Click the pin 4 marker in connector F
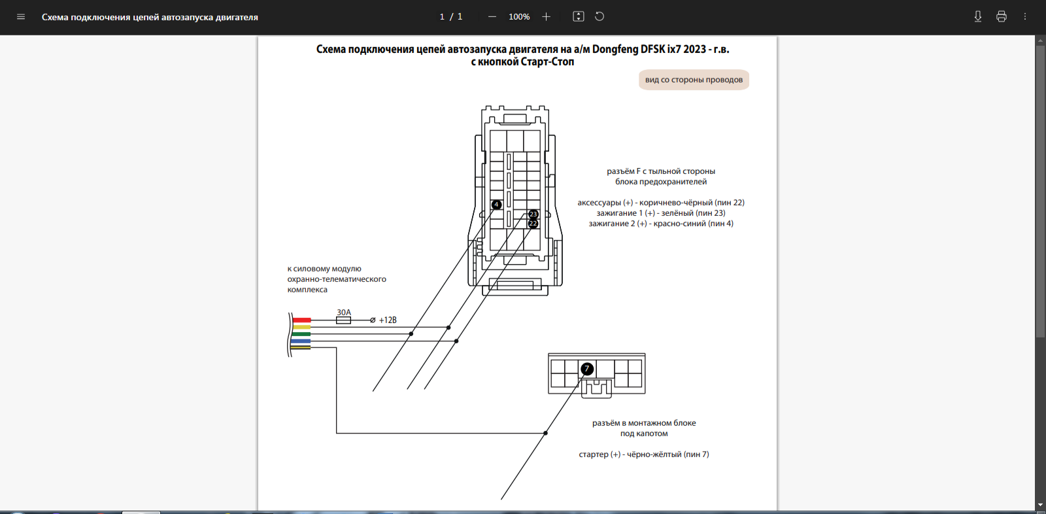 click(496, 205)
